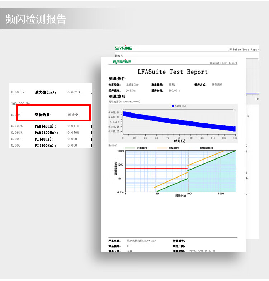The width and height of the screenshot is (269, 281).
Task: Click the 0.011% value next to PAM(40Hz)
Action: 73,126
